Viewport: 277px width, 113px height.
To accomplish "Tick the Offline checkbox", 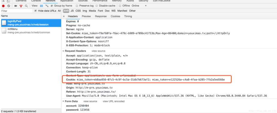I will tap(120, 6).
